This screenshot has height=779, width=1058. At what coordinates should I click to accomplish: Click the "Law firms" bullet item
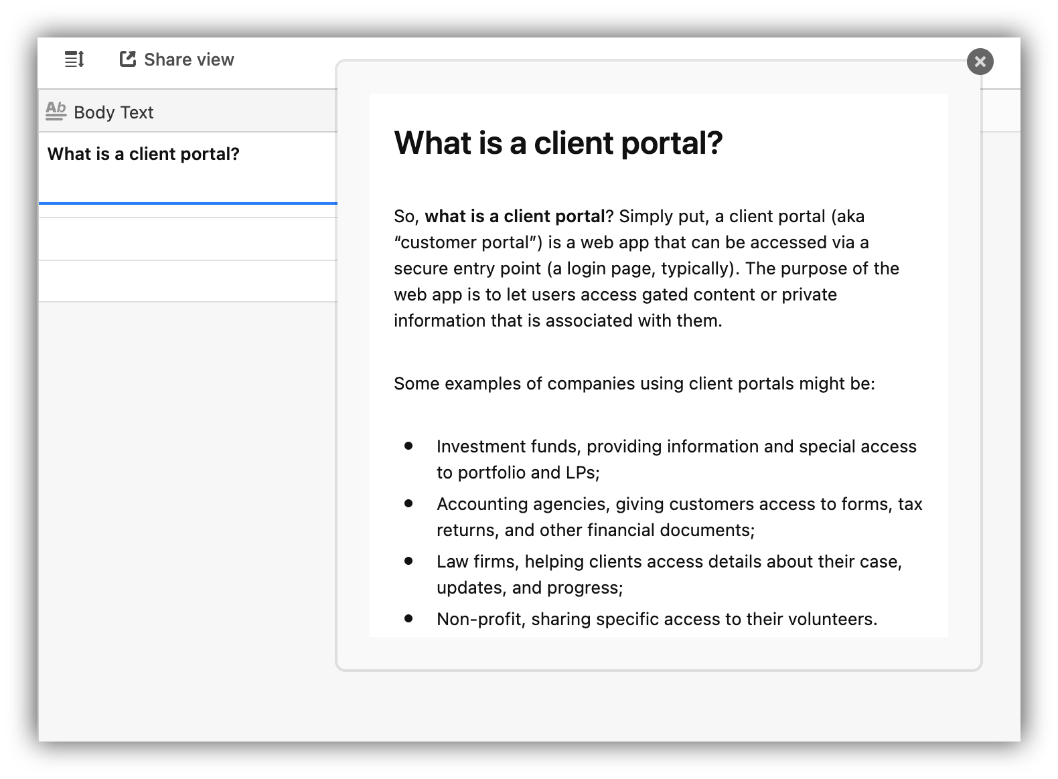pyautogui.click(x=670, y=574)
